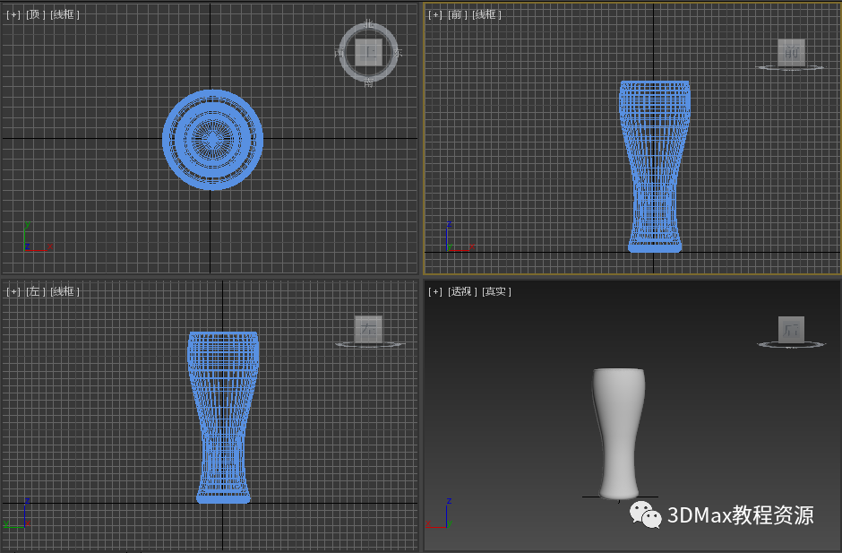The width and height of the screenshot is (842, 553).
Task: Click the 西 compass label on the ViewCube
Action: coord(339,53)
